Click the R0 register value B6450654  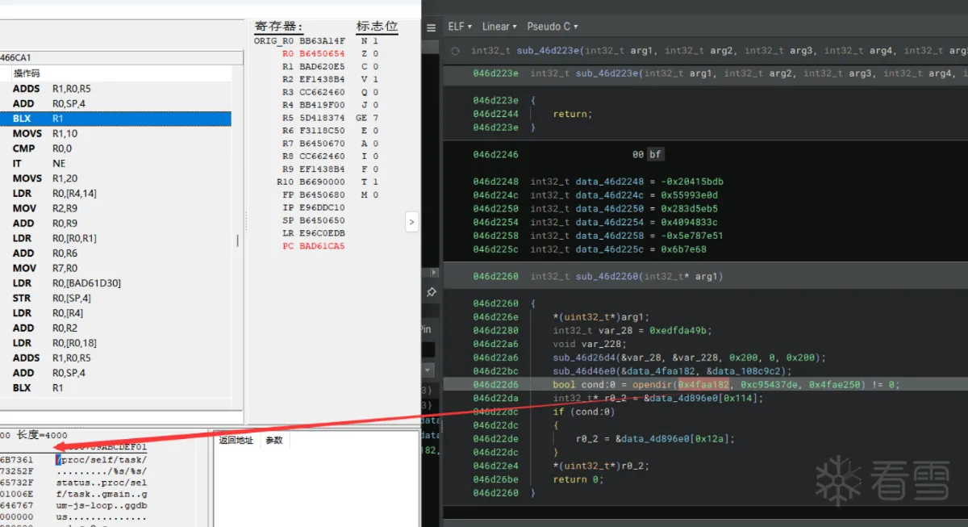coord(322,53)
